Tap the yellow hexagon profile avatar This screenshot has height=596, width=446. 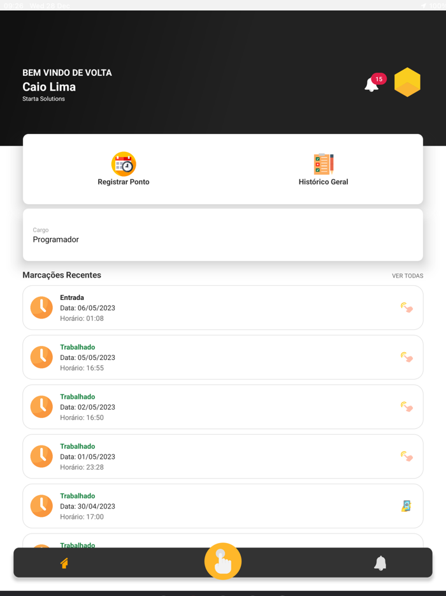407,82
